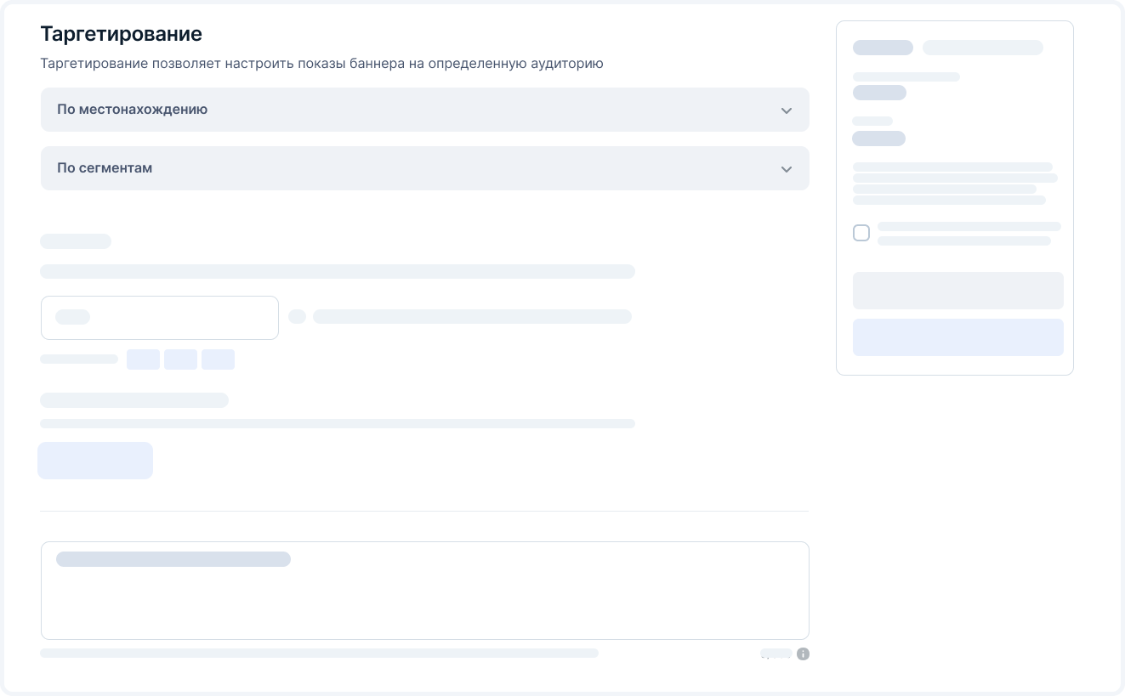Click the description text «Таргетирование позволяет настроить показы баннера…»
This screenshot has height=696, width=1125.
click(322, 64)
